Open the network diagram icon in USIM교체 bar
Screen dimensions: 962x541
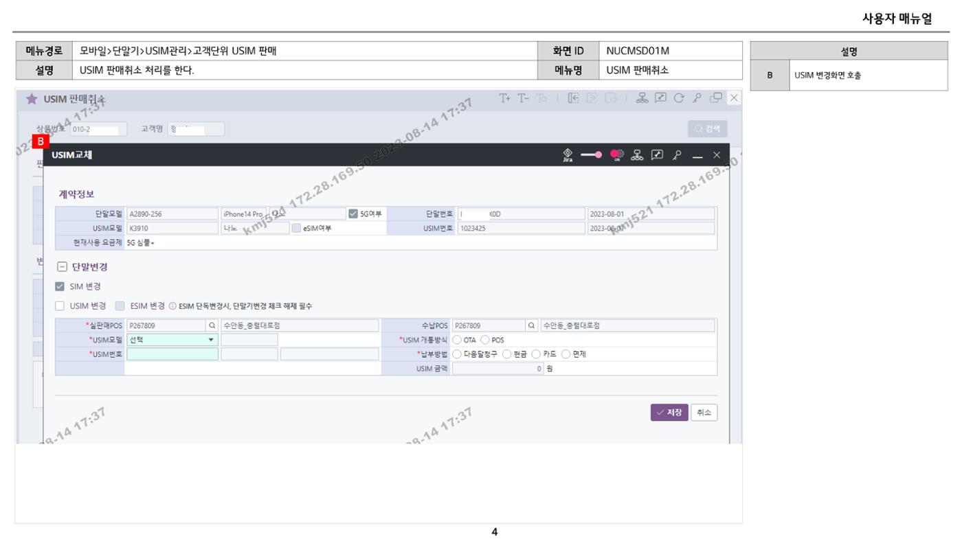(x=638, y=155)
